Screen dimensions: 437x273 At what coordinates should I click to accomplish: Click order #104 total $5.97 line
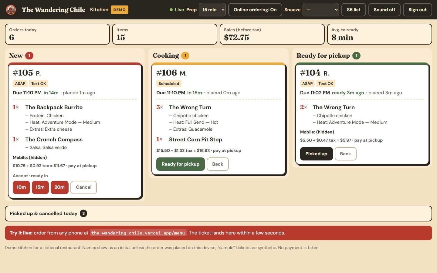pos(341,140)
